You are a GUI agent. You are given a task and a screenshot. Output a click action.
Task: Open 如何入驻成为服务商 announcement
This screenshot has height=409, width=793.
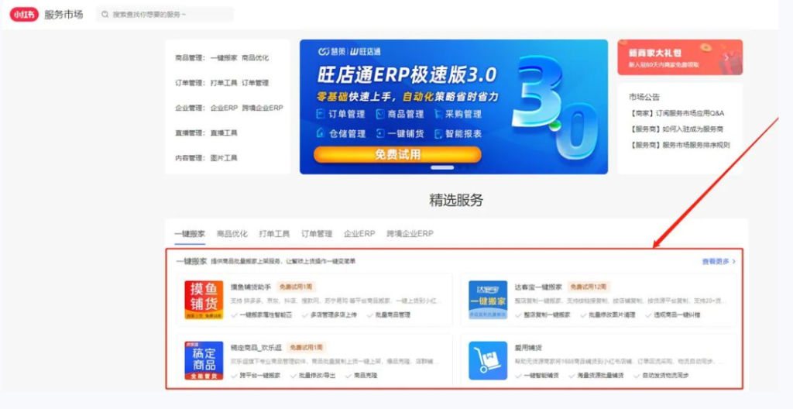point(676,129)
